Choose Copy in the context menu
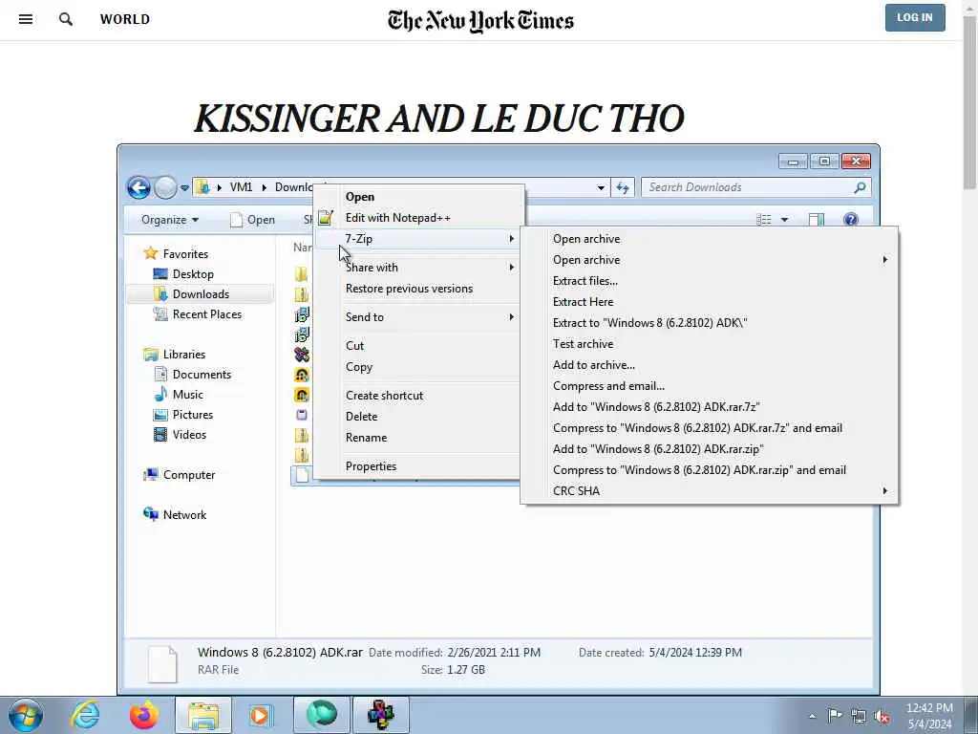The width and height of the screenshot is (978, 734). click(x=418, y=367)
